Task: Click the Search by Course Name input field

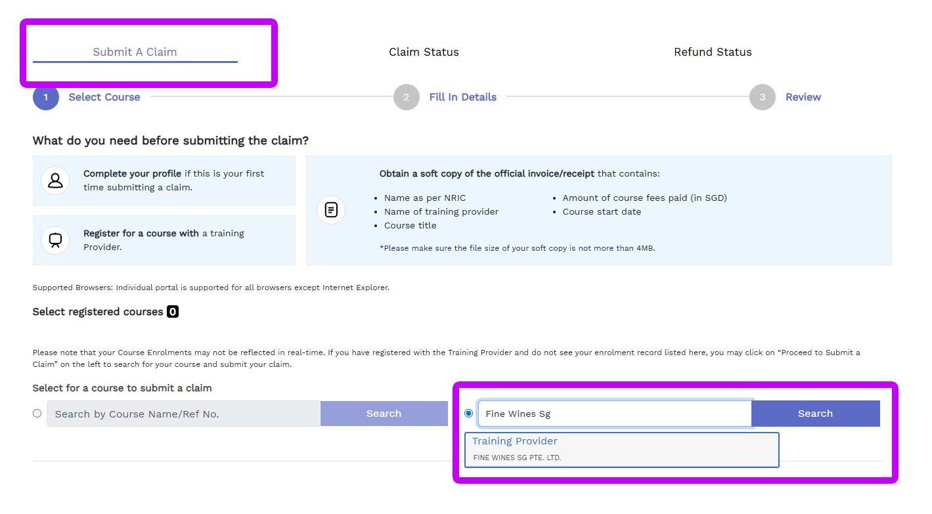Action: coord(183,414)
